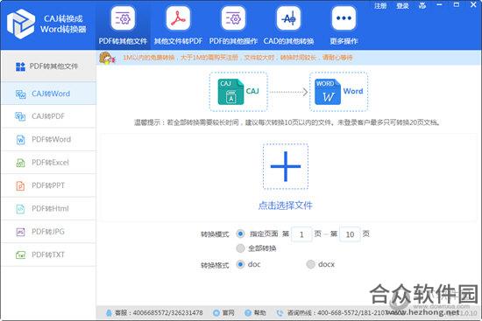Click the PDF转Excel sidebar icon
This screenshot has height=321, width=482.
coord(21,163)
